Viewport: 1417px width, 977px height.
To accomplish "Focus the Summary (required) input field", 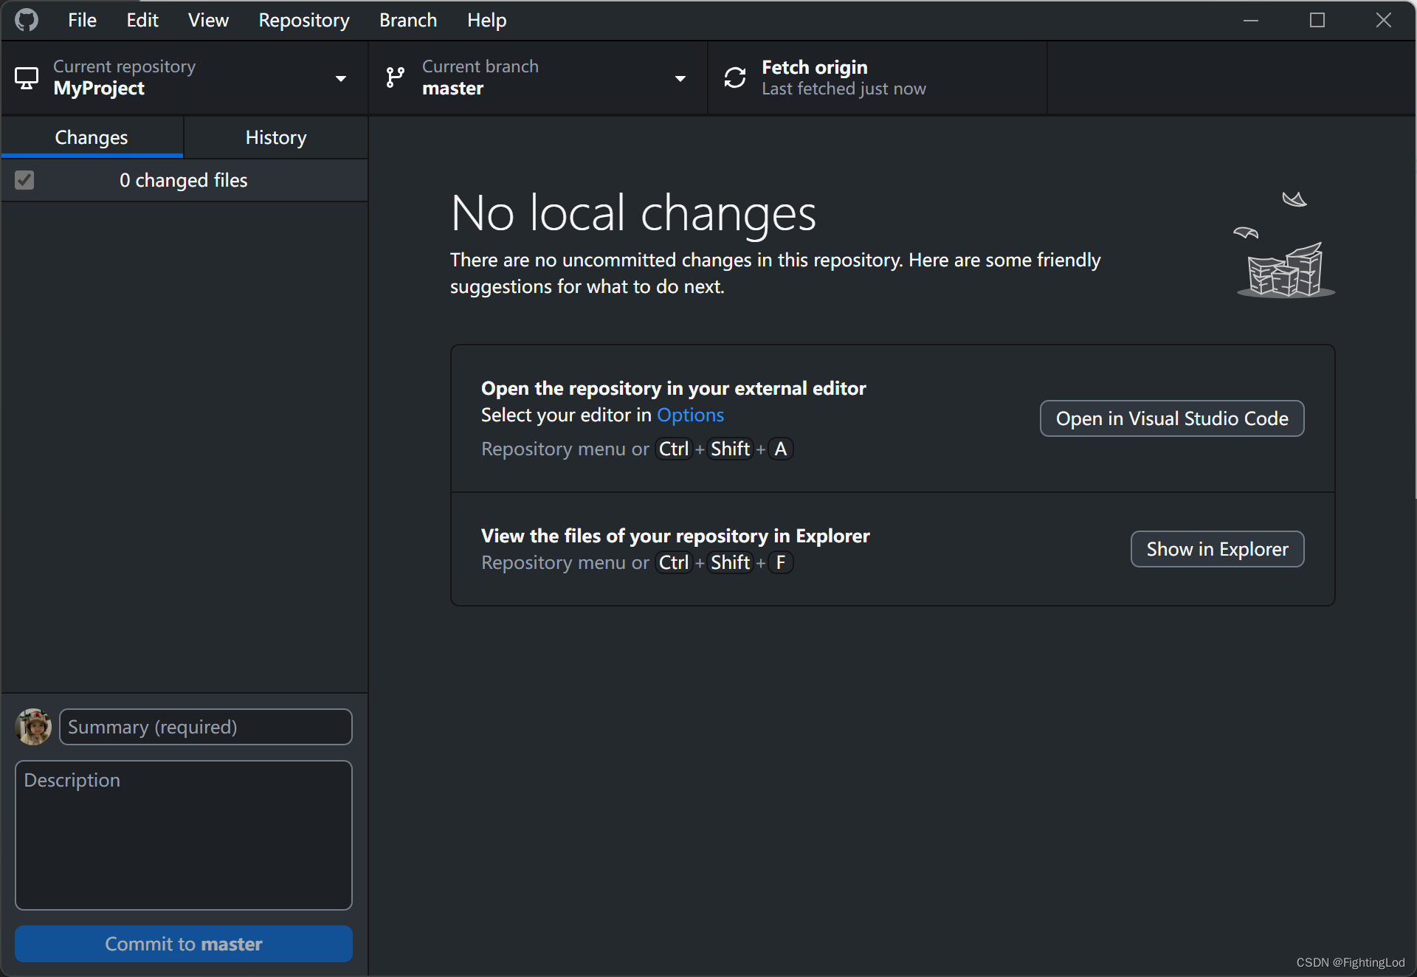I will coord(206,727).
